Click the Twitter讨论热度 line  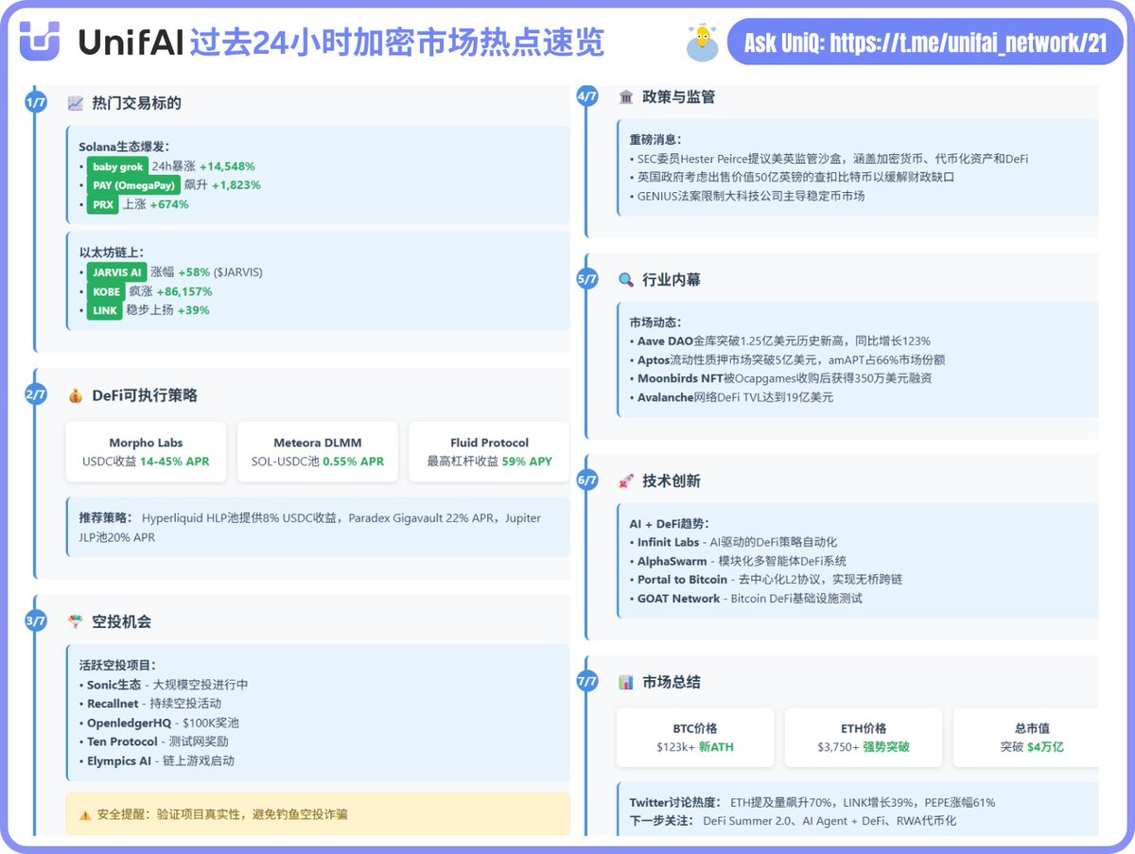coord(812,802)
